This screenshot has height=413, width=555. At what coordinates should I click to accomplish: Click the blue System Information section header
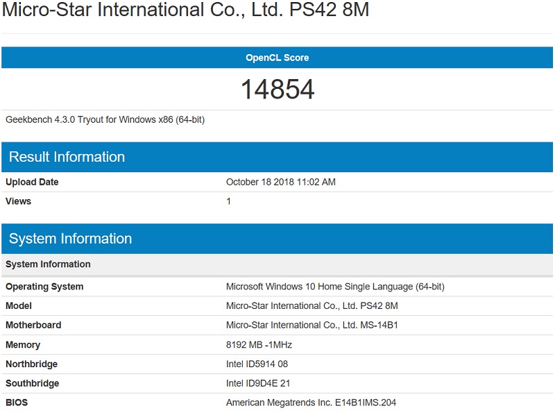pos(277,238)
